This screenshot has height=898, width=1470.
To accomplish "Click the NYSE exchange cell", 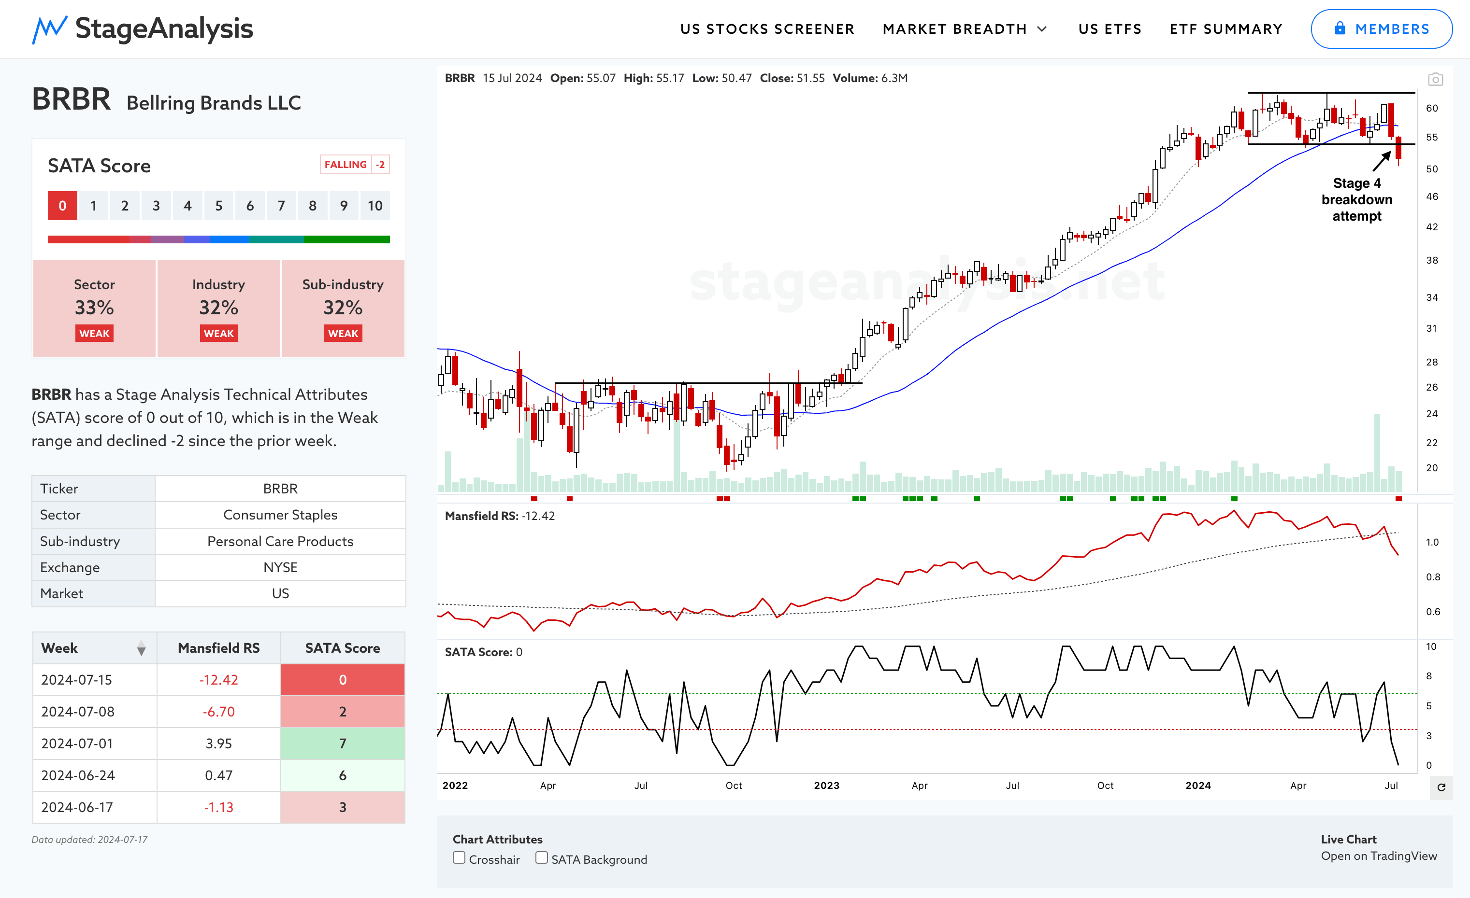I will coord(280,567).
